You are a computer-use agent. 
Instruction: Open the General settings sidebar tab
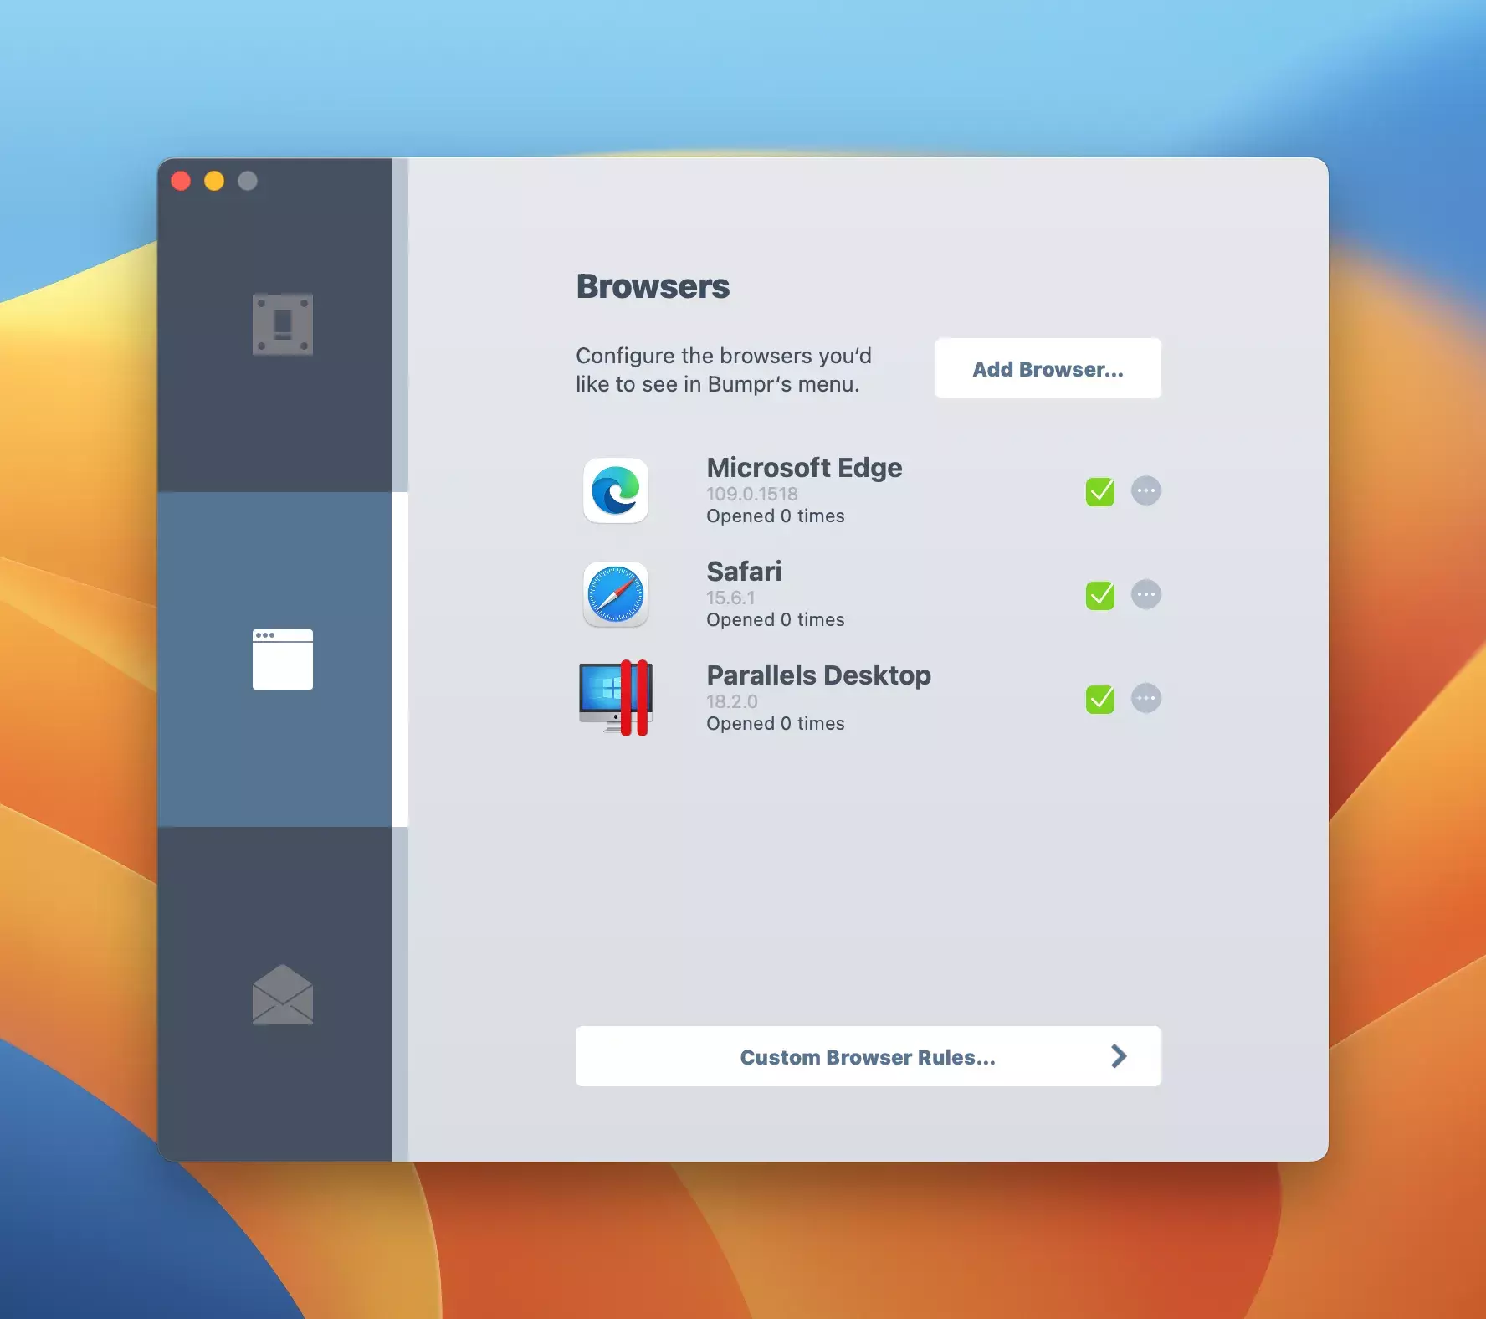283,325
